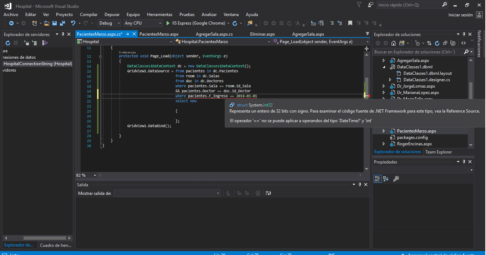Close the PacientesMarzo.aspx.cs tab

[x=134, y=34]
